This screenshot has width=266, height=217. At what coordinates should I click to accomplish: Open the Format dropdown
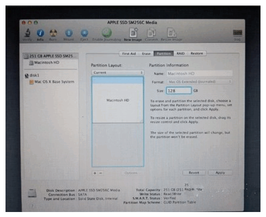[x=199, y=82]
